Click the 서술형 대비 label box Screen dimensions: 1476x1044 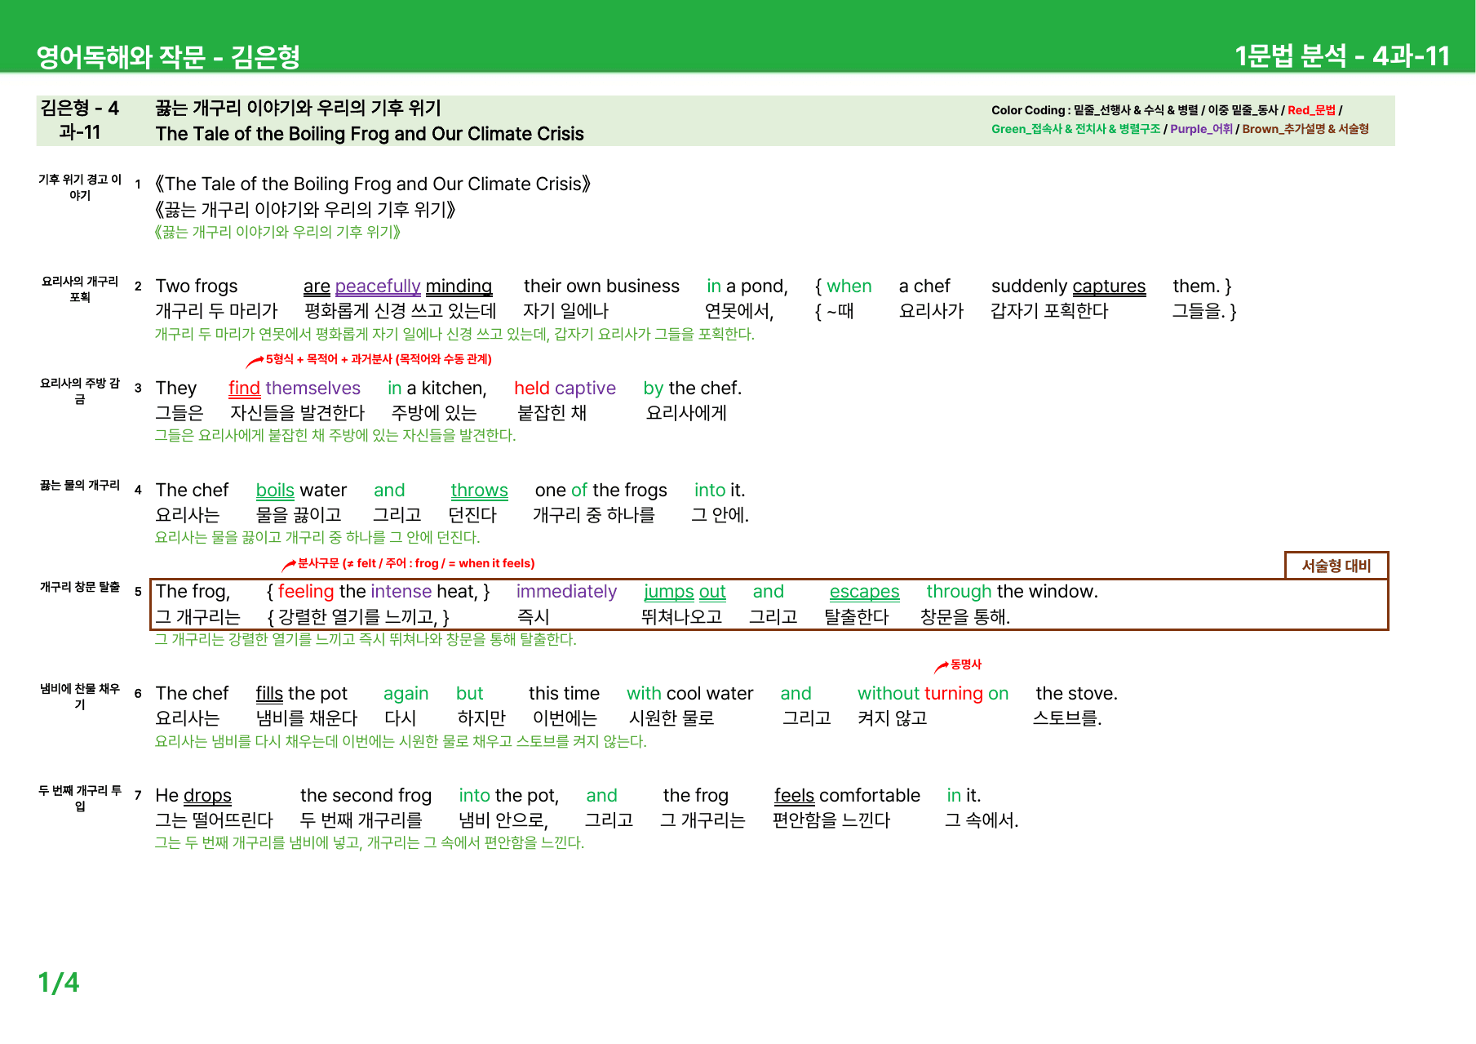click(1336, 566)
